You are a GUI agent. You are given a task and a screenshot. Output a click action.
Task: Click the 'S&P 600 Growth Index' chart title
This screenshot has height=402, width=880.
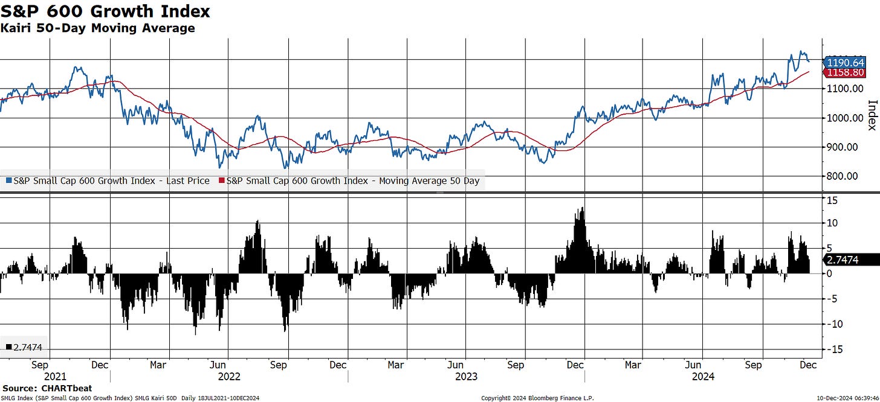pos(106,11)
